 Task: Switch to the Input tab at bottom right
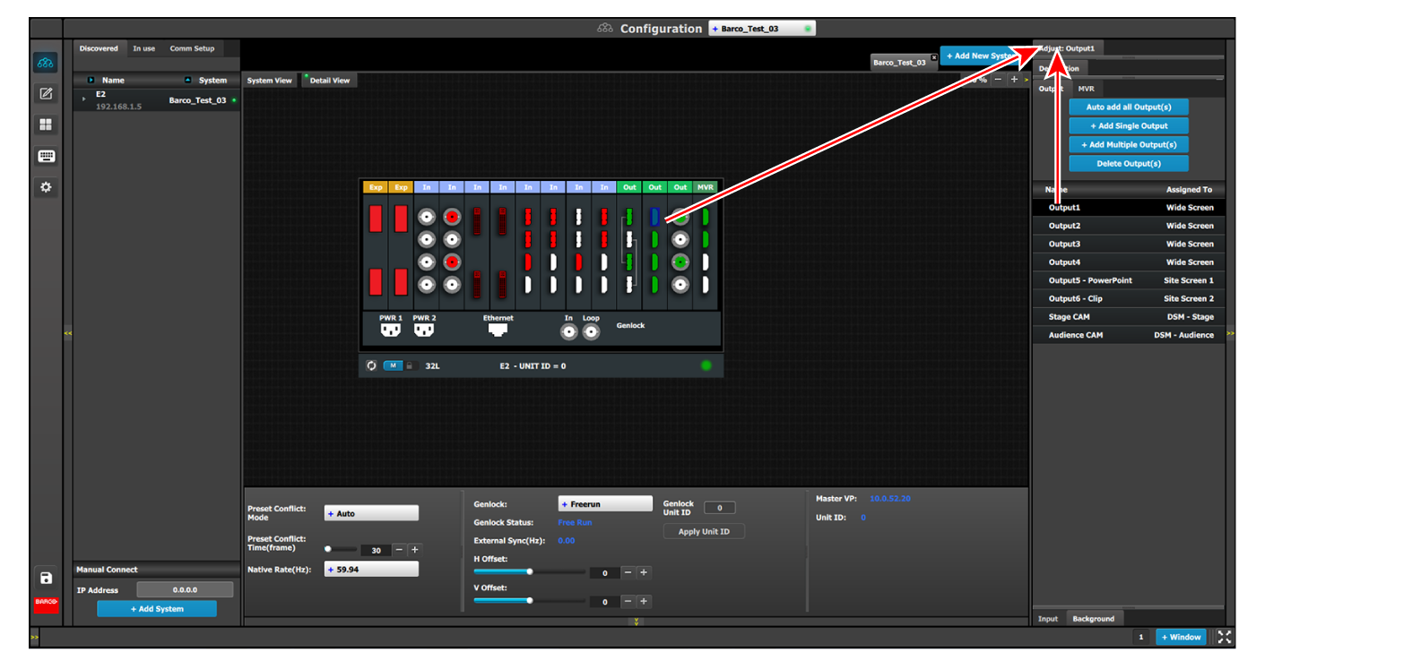pos(1048,619)
